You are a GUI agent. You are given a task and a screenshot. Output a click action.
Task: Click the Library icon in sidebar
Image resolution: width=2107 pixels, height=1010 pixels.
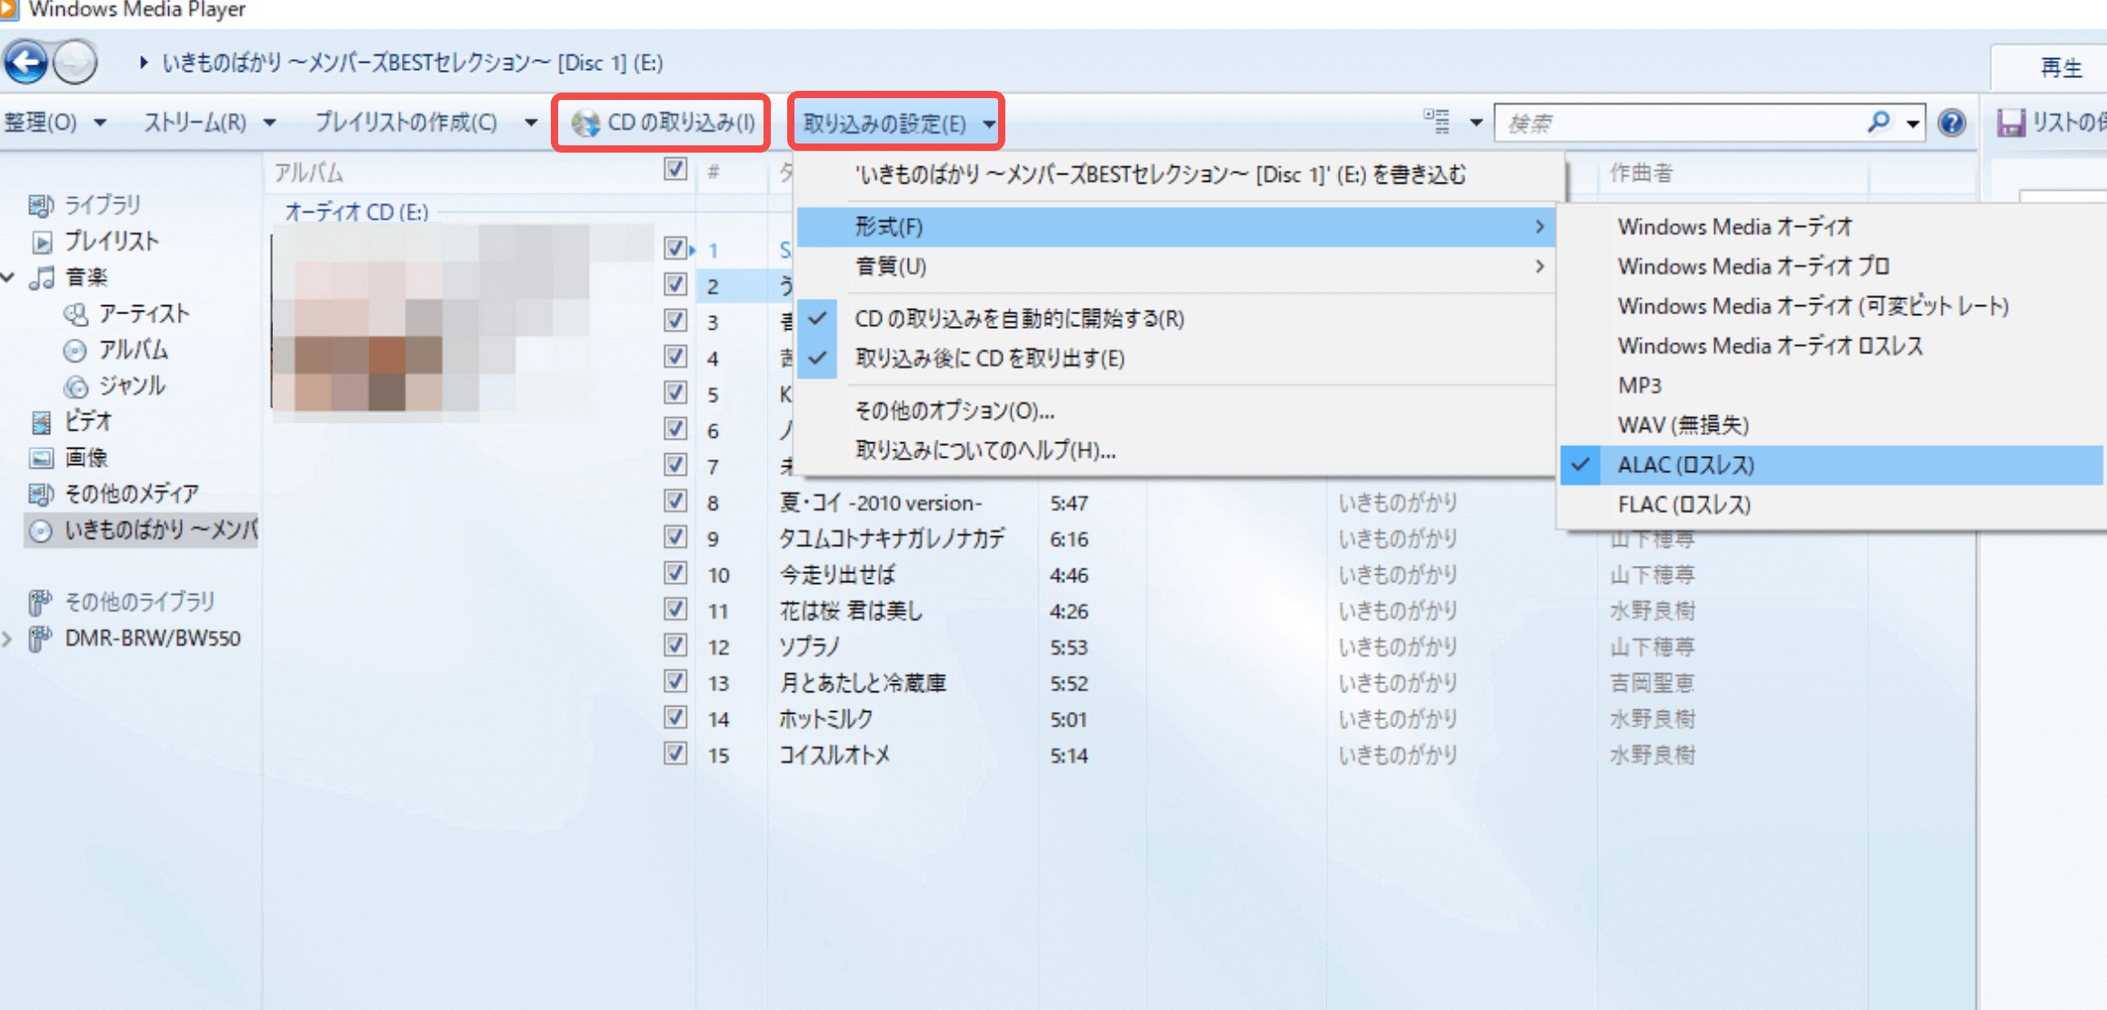pos(41,205)
